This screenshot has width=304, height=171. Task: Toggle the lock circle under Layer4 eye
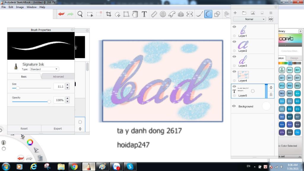235,81
